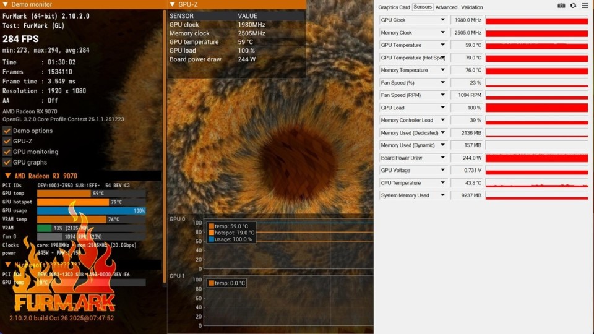This screenshot has height=334, width=594.
Task: Hide GPU graphs via its checkbox
Action: pyautogui.click(x=7, y=162)
